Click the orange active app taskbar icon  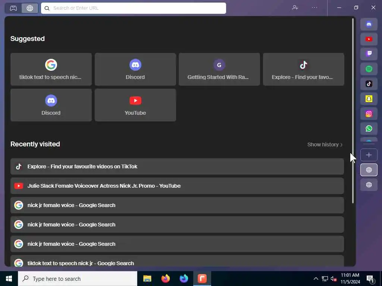click(x=202, y=279)
